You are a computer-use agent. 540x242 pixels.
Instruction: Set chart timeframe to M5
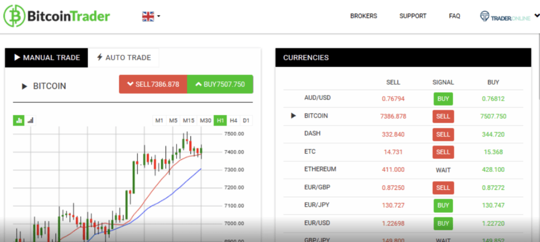[173, 121]
